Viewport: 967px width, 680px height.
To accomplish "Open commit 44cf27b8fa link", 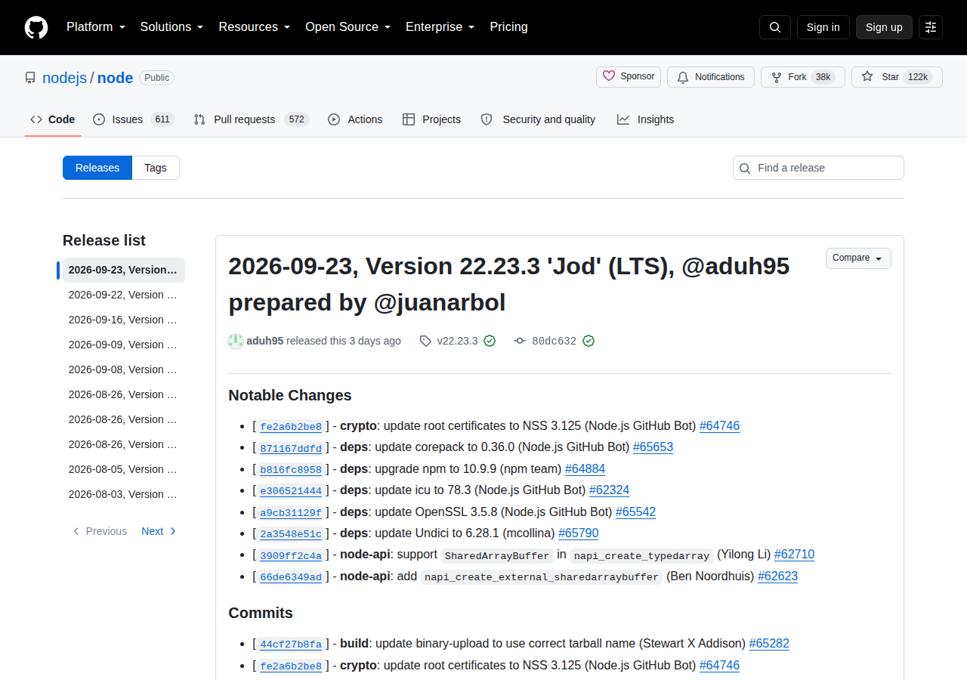I will pos(291,644).
